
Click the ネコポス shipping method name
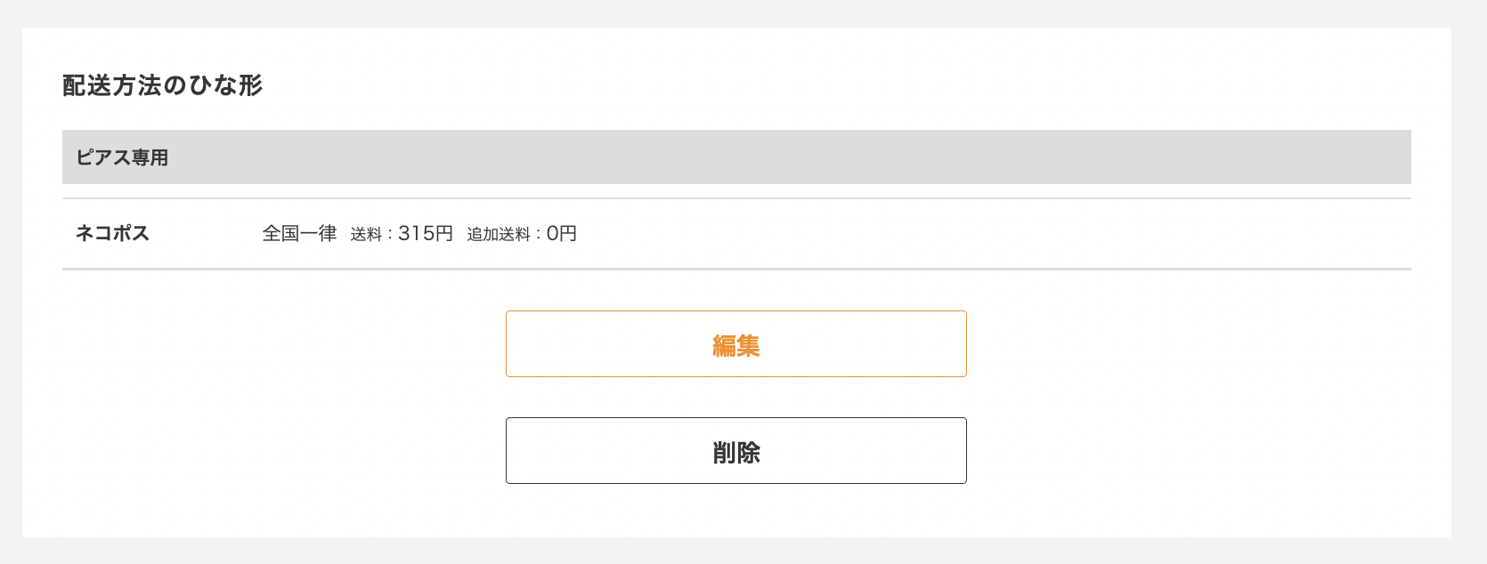[x=112, y=233]
